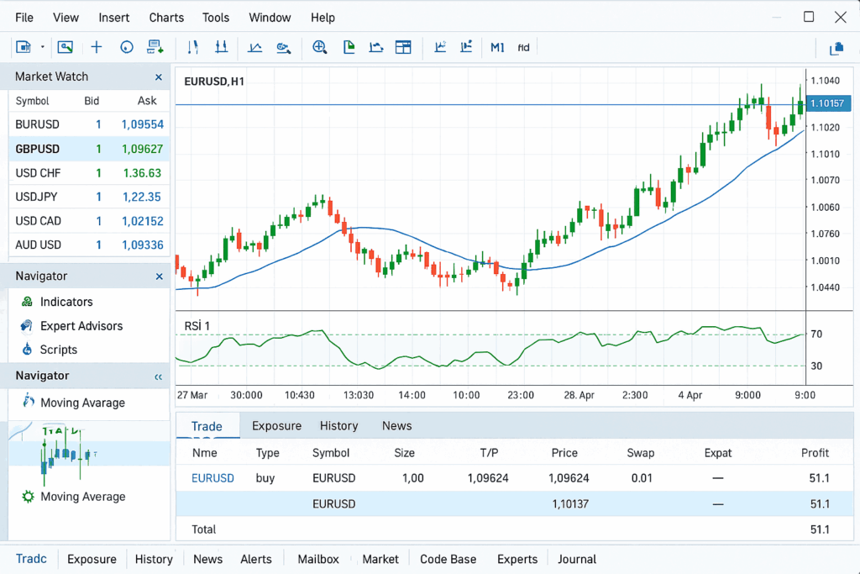This screenshot has height=574, width=860.
Task: Click the EURUSD link in trade row
Action: click(x=212, y=478)
